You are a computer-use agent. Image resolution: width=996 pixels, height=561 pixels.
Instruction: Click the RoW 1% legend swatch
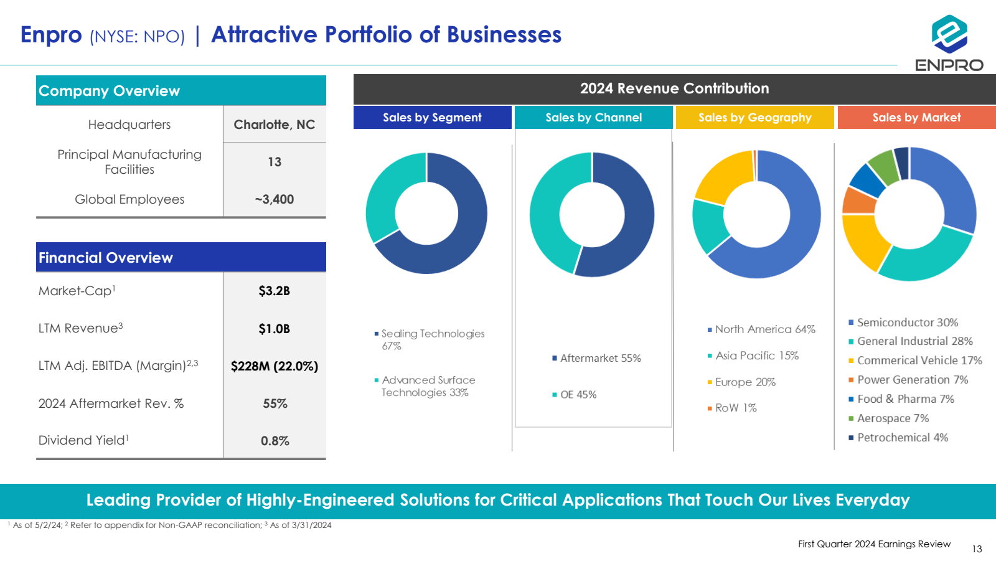click(710, 408)
